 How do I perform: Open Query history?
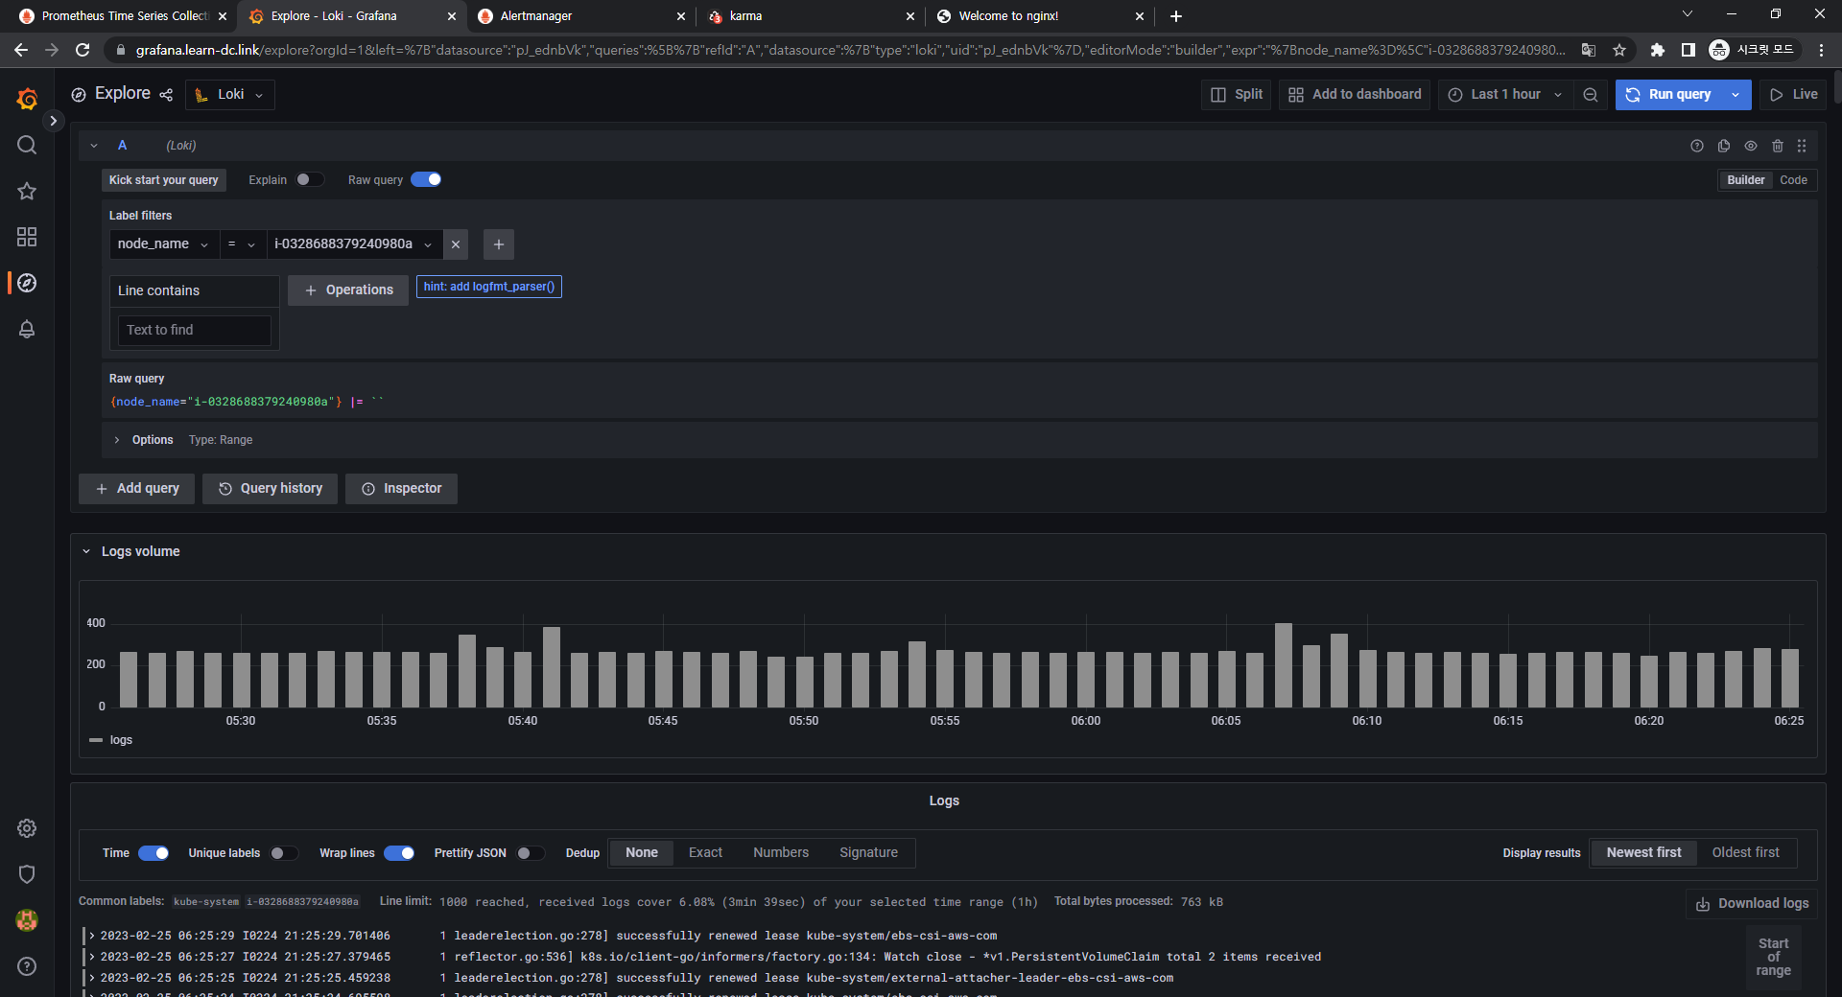click(x=270, y=488)
